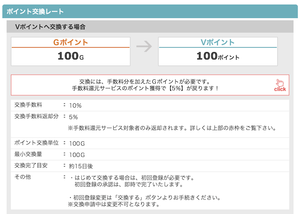The width and height of the screenshot is (298, 214).
Task: Click the 交換手数料 row label
Action: coord(31,105)
